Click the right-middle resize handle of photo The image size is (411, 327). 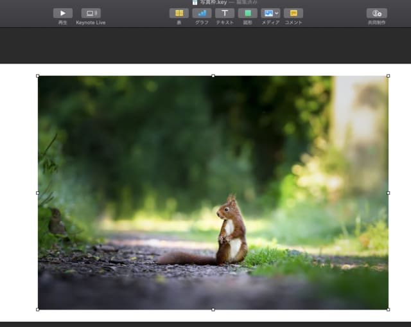[x=388, y=193]
